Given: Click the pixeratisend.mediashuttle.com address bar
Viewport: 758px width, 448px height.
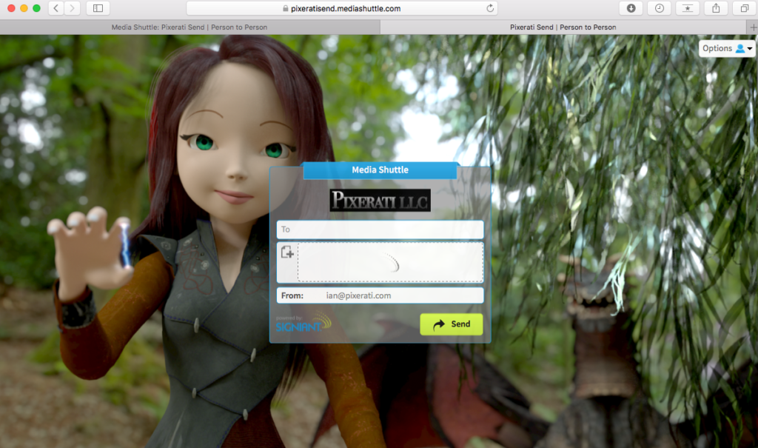Looking at the screenshot, I should coord(341,8).
